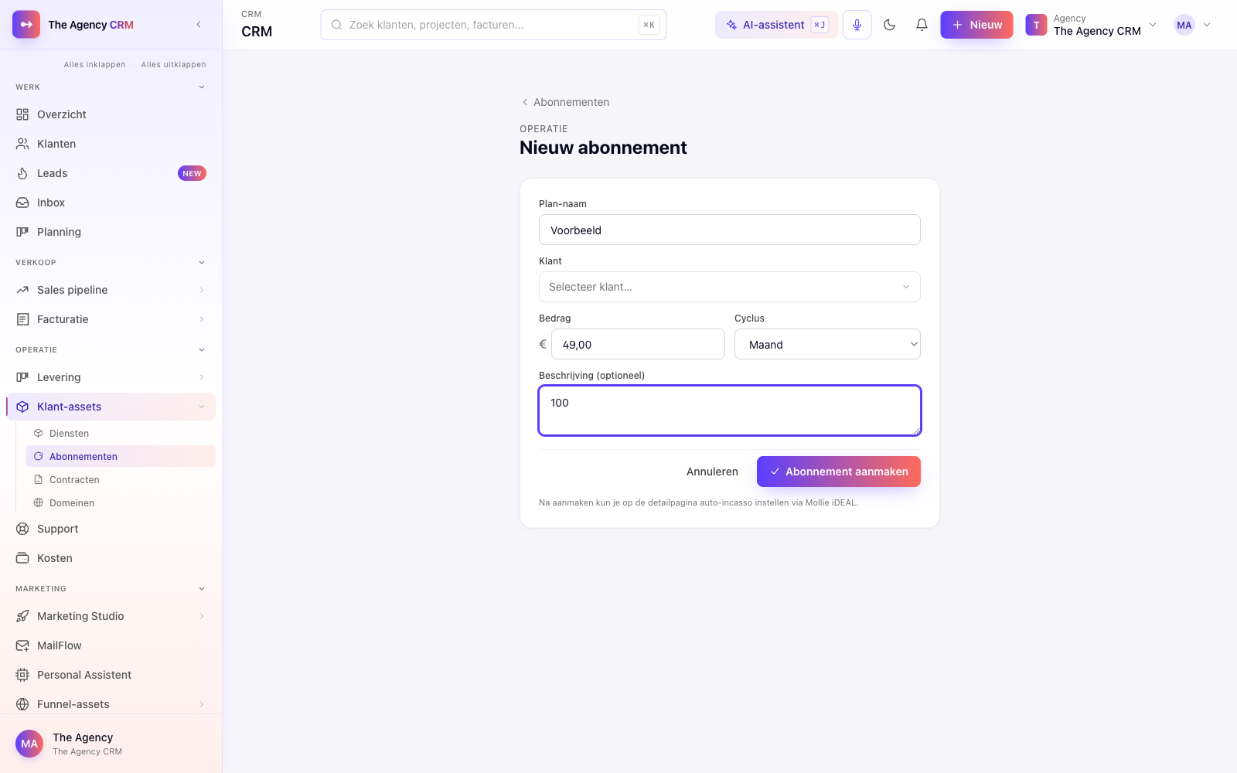Click The Agency CRM logo icon
Viewport: 1237px width, 773px height.
click(x=26, y=25)
